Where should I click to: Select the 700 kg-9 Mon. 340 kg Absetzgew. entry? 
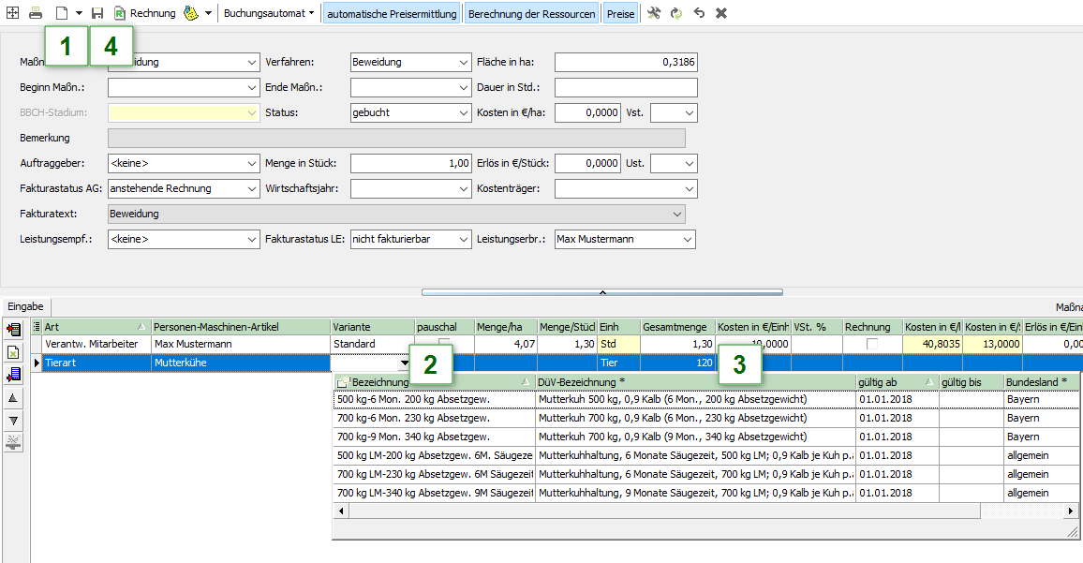tap(426, 437)
